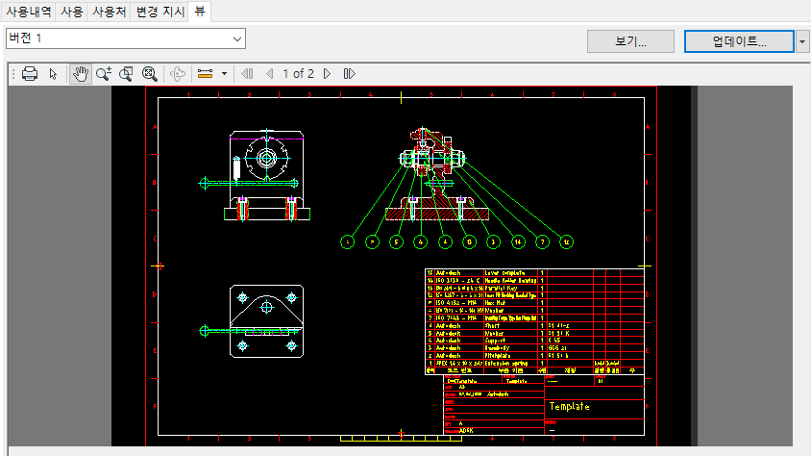Image resolution: width=811 pixels, height=456 pixels.
Task: Open the 사용처 tab
Action: coord(109,12)
